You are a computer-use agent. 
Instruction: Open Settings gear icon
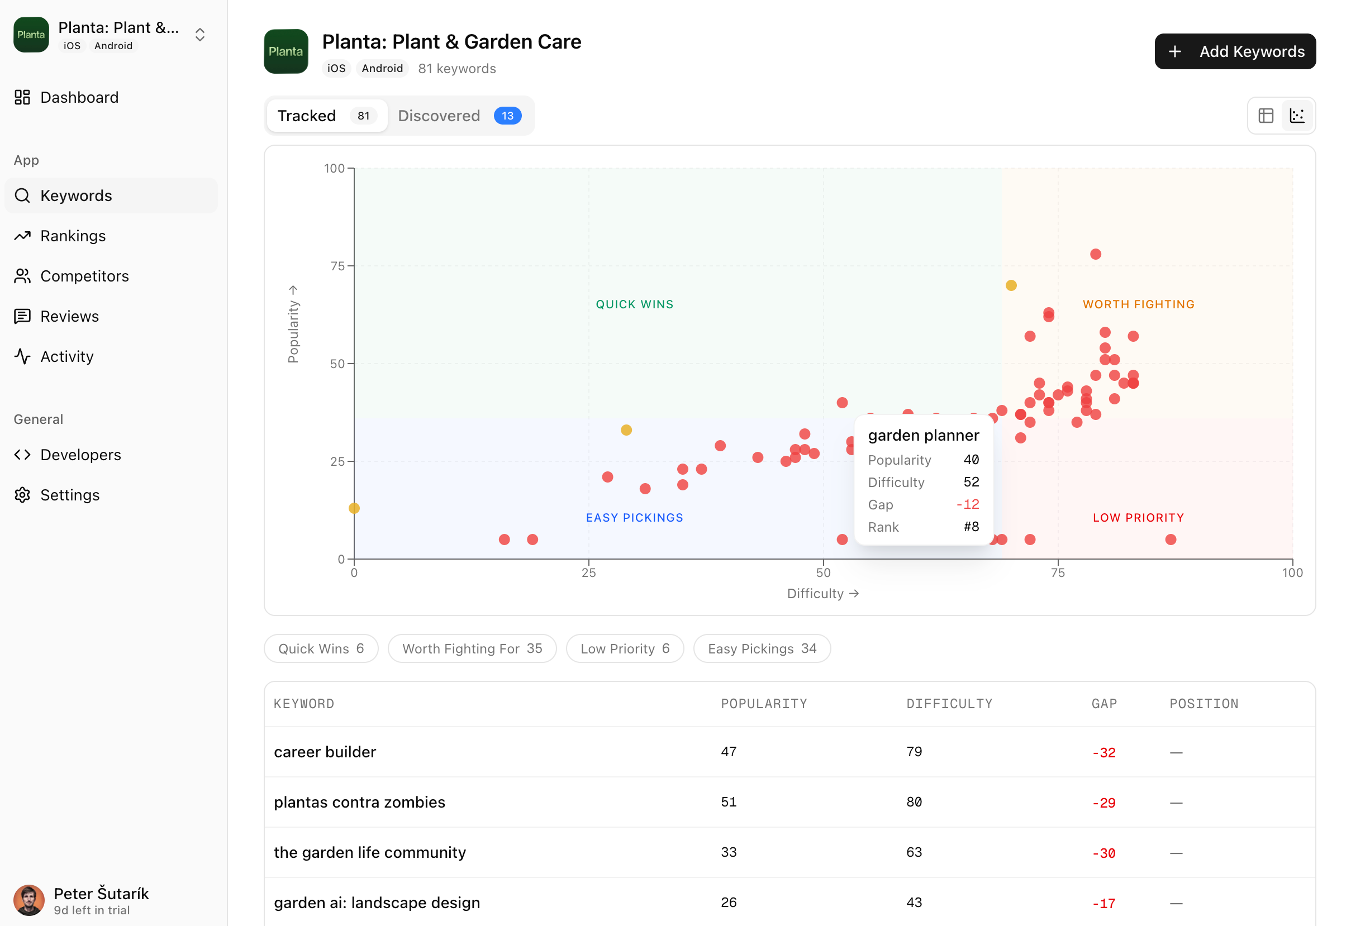(22, 495)
